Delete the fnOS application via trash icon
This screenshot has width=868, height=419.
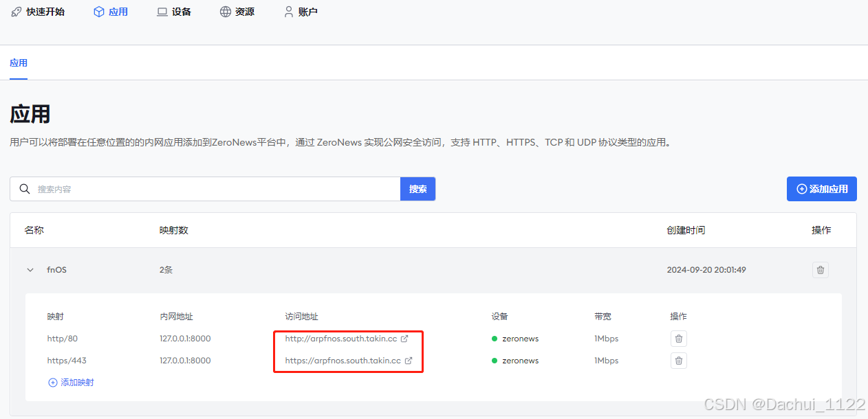tap(820, 270)
